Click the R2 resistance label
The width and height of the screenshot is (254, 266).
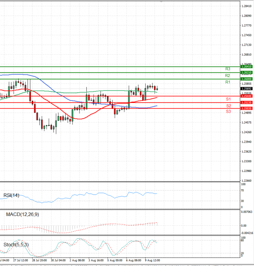pos(227,76)
